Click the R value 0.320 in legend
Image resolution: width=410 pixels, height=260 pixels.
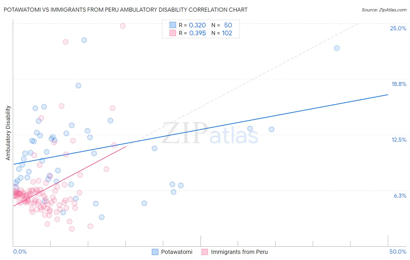click(x=197, y=25)
